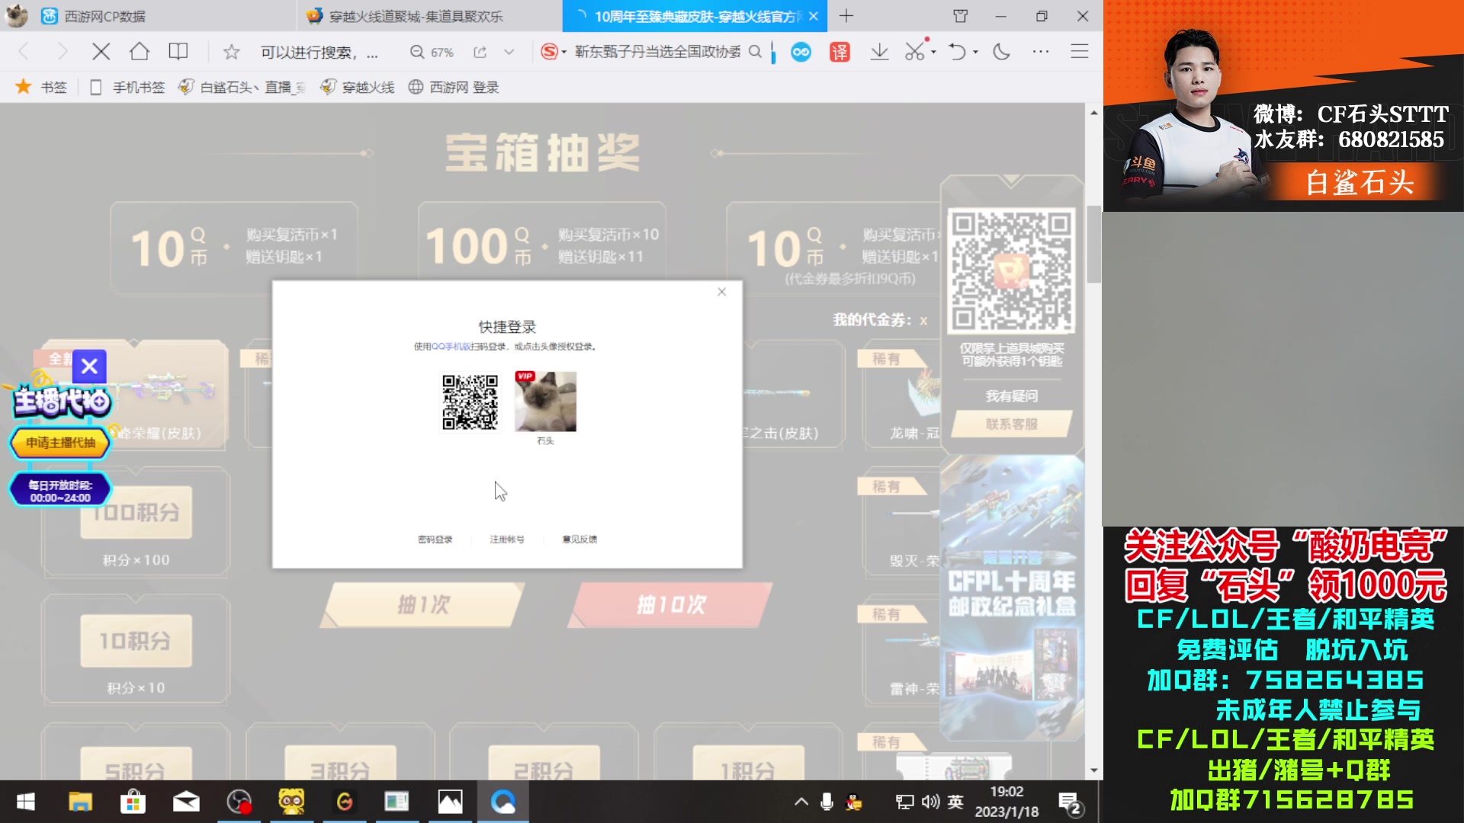Close the 快捷登录 login dialog

[722, 292]
